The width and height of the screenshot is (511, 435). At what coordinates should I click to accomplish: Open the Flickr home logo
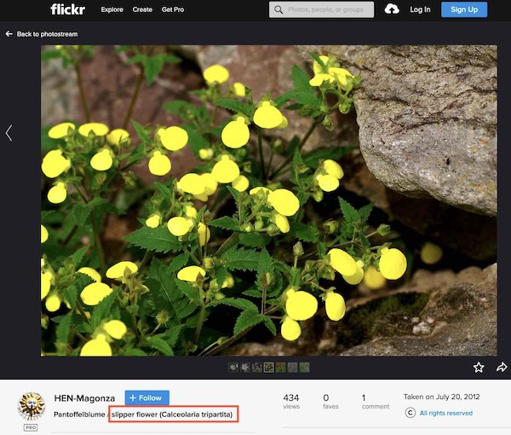(68, 9)
